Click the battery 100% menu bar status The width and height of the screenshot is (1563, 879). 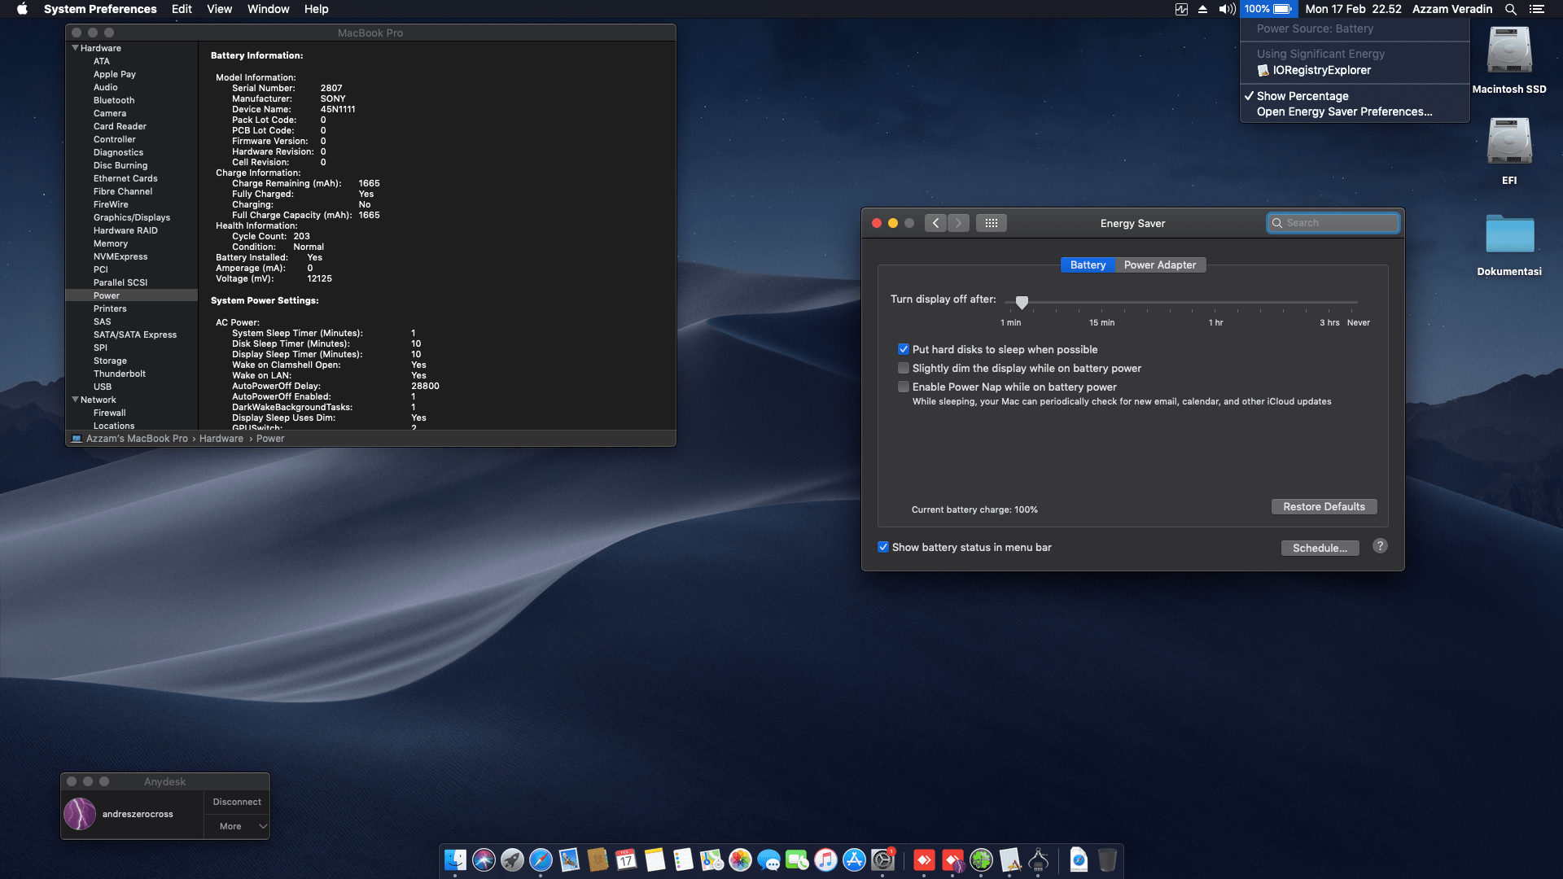click(x=1268, y=9)
